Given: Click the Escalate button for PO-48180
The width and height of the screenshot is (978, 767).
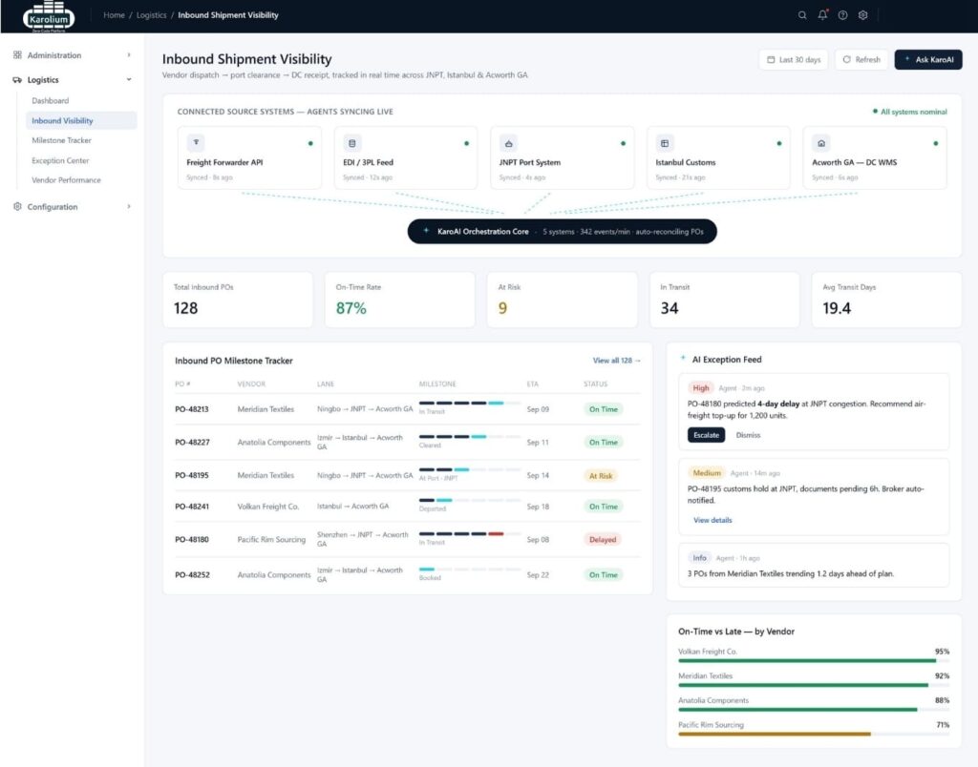Looking at the screenshot, I should [706, 435].
